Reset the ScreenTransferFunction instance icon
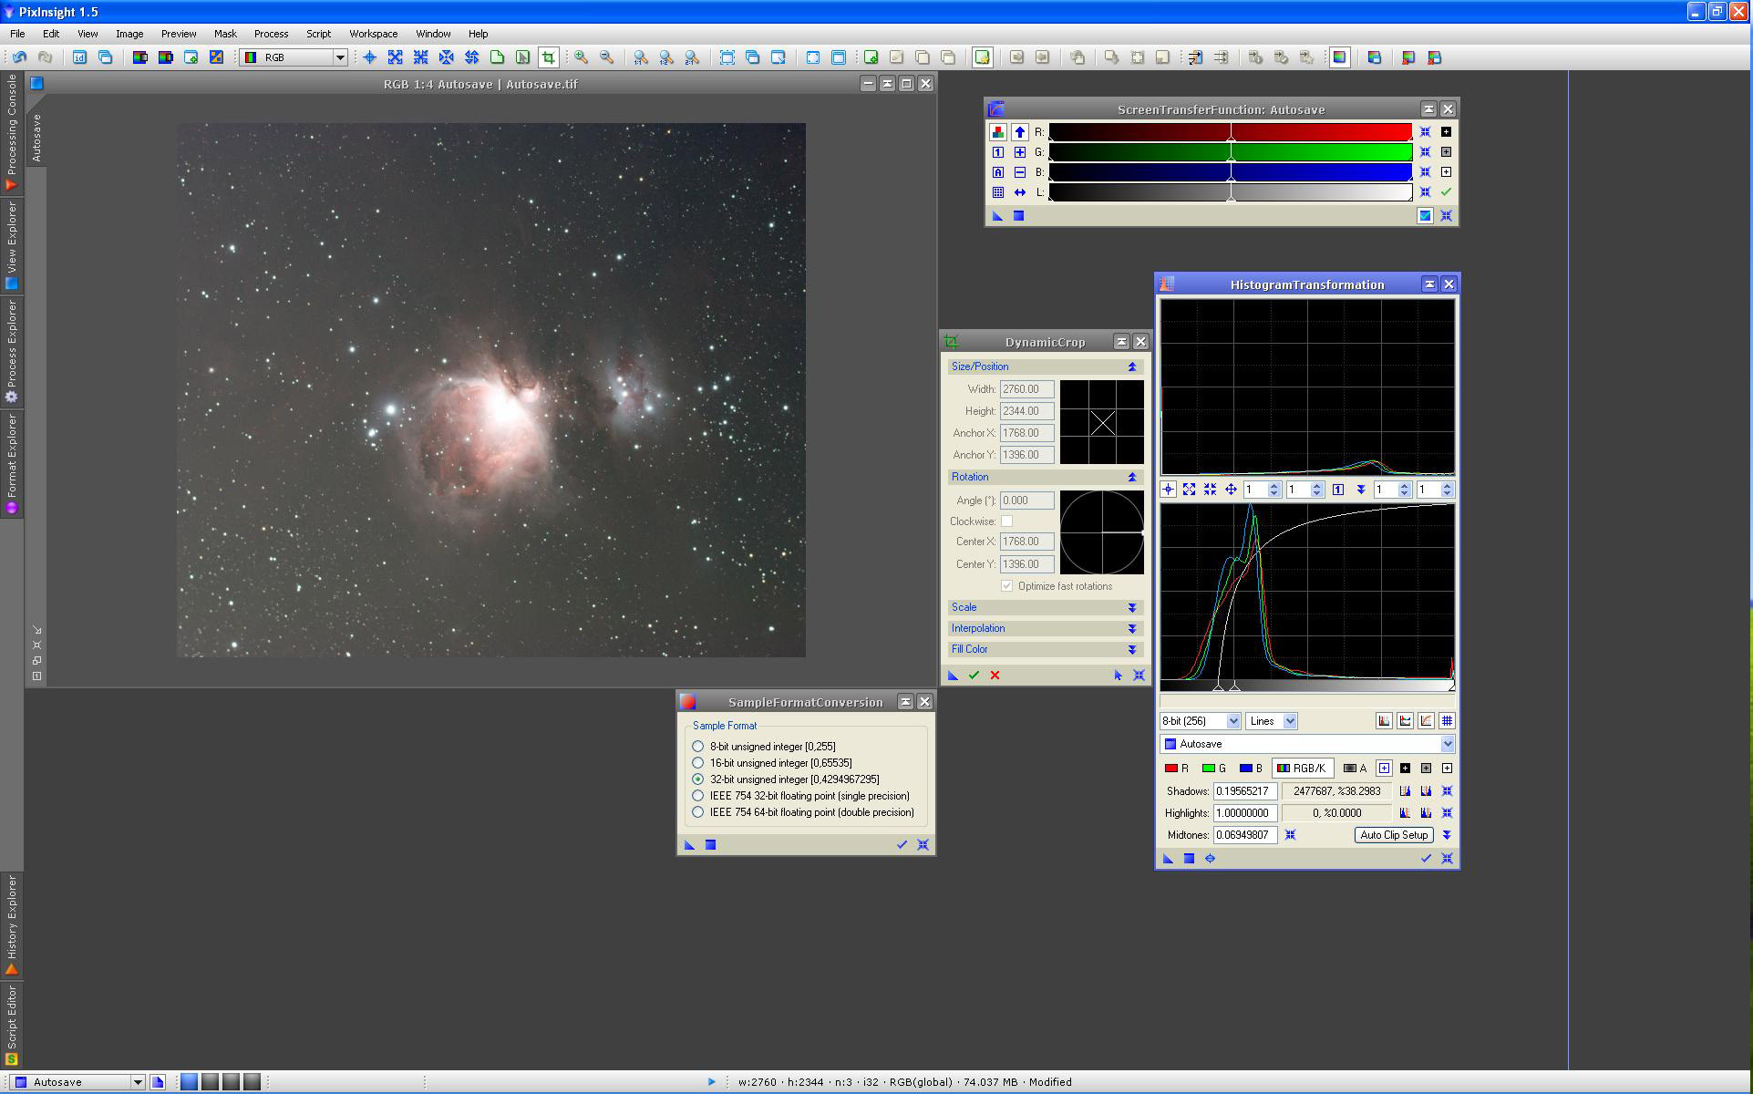The image size is (1753, 1094). [x=1446, y=216]
